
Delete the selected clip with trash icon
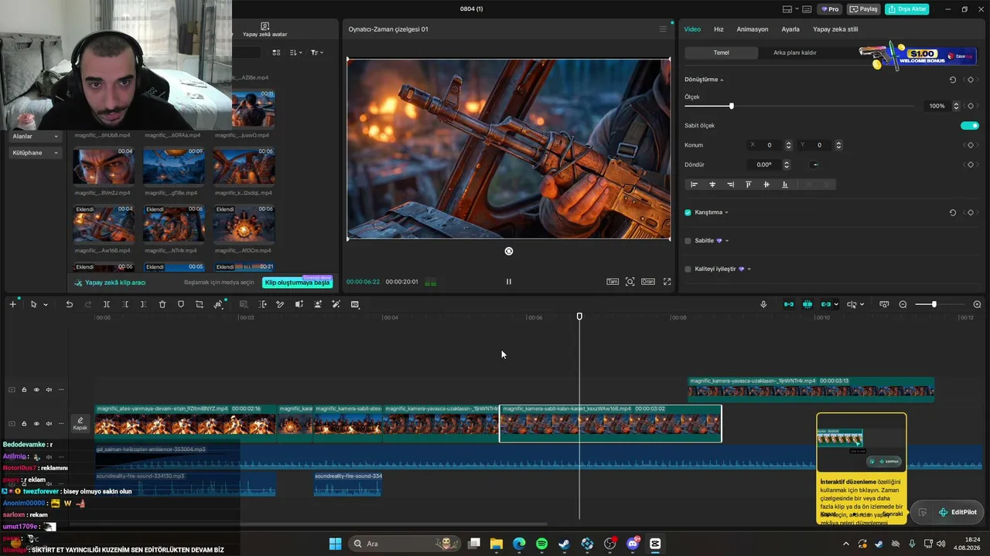[162, 304]
